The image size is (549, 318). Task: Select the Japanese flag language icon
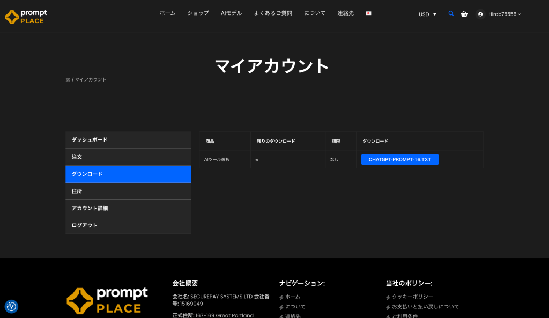pyautogui.click(x=368, y=13)
